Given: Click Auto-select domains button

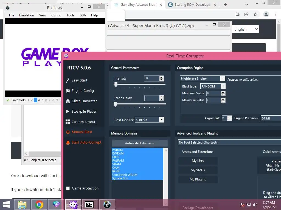Looking at the screenshot, I should point(140,143).
